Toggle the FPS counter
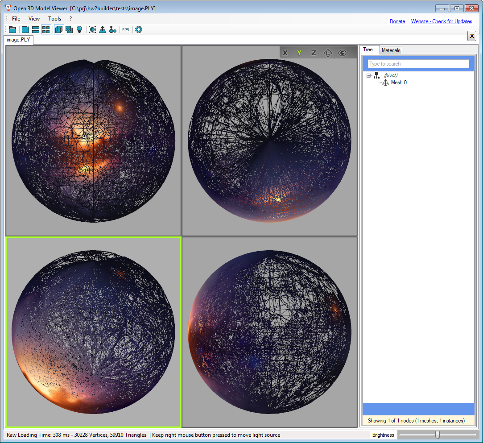 [x=126, y=29]
